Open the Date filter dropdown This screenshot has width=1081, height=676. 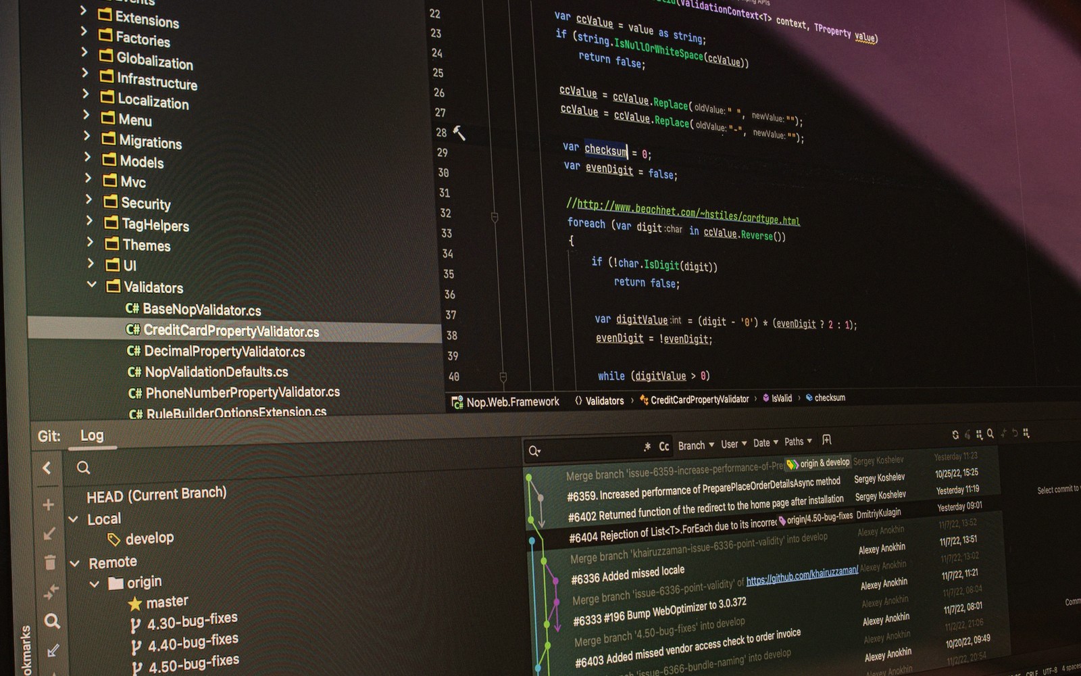click(765, 443)
